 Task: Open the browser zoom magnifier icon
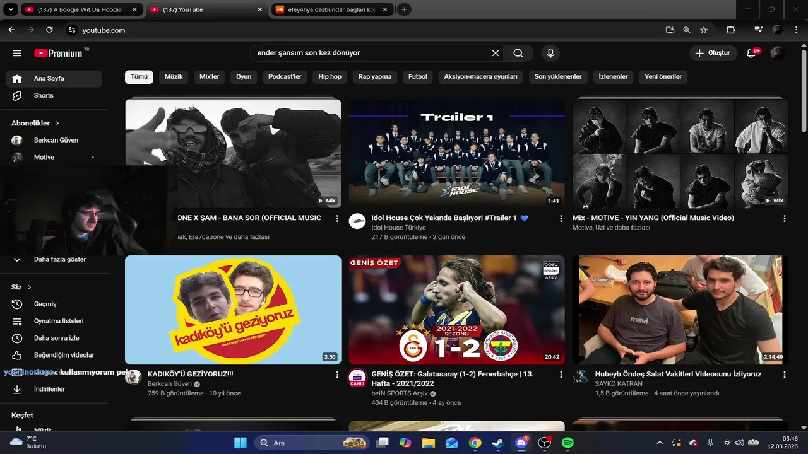pyautogui.click(x=687, y=30)
